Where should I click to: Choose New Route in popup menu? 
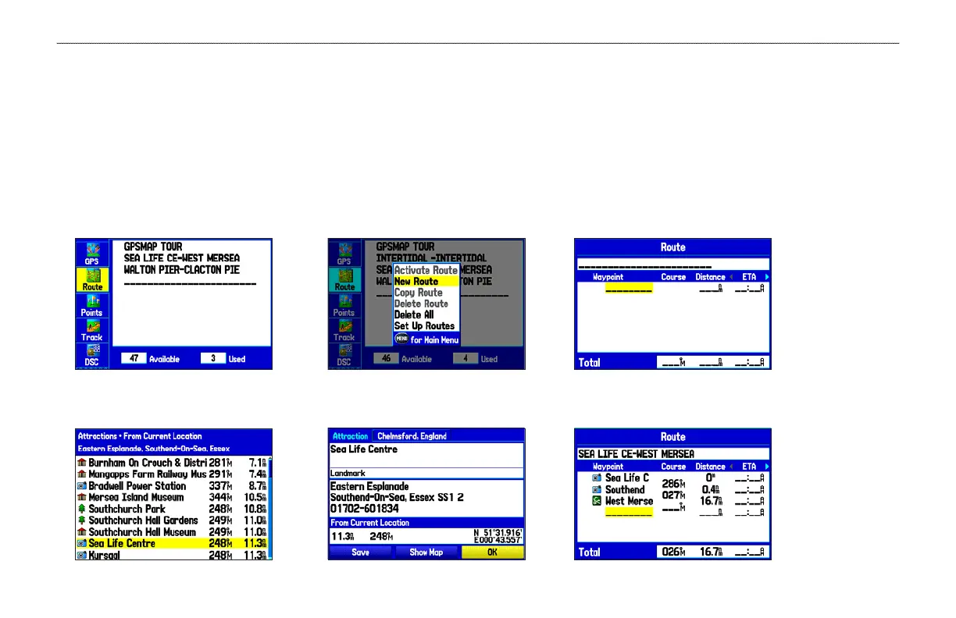click(426, 281)
